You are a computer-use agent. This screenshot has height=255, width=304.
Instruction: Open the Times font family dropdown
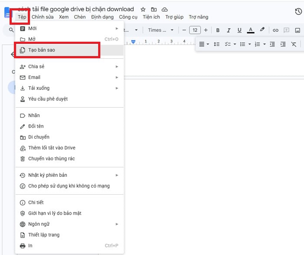click(161, 30)
